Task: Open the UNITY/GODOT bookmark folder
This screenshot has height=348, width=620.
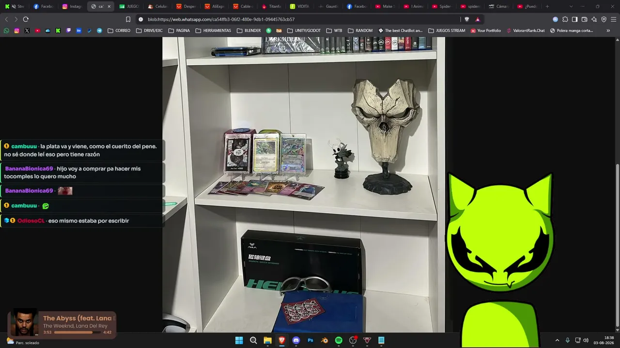Action: coord(304,30)
